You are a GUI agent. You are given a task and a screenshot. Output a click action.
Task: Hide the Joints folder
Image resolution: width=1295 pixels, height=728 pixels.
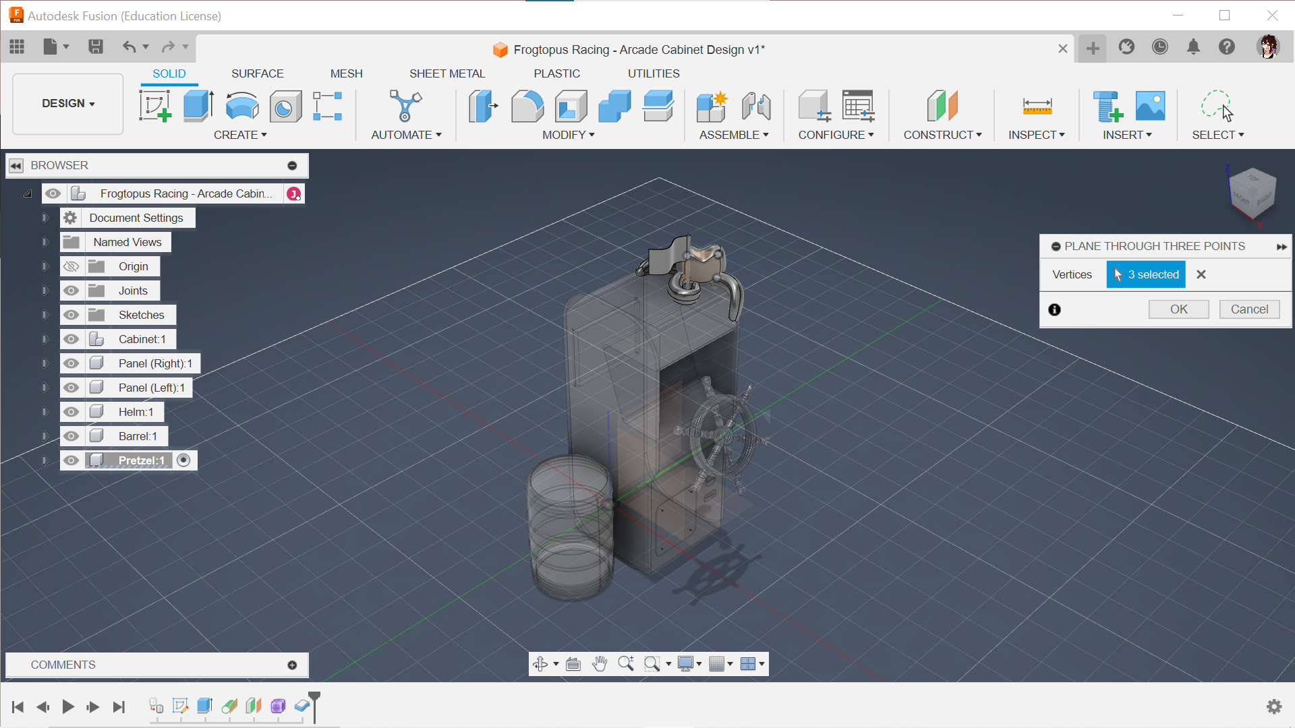coord(71,291)
